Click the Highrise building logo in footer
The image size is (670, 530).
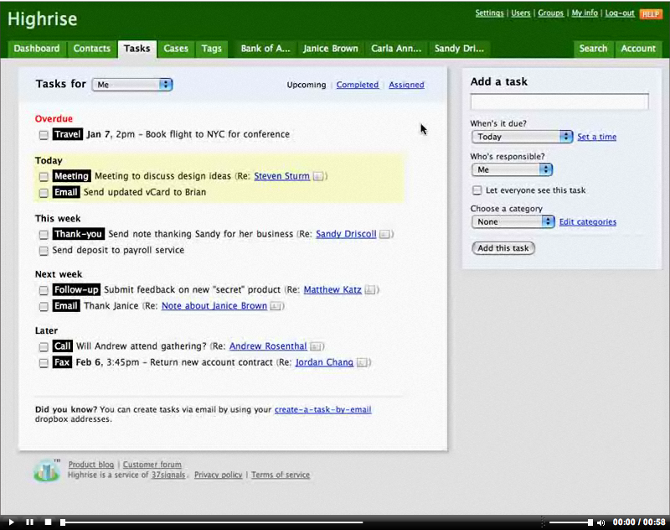coord(47,470)
